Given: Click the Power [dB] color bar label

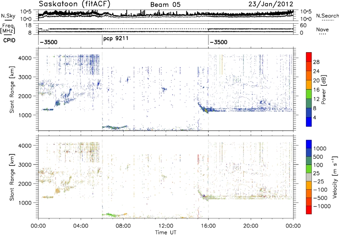Looking at the screenshot, I should 324,90.
